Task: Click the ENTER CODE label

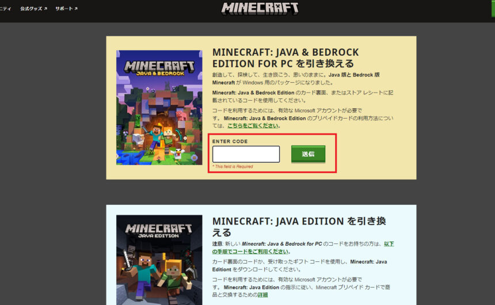Action: (x=230, y=142)
